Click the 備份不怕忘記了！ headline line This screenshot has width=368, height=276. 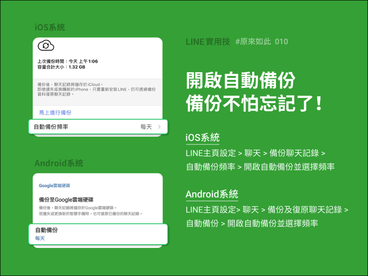254,103
